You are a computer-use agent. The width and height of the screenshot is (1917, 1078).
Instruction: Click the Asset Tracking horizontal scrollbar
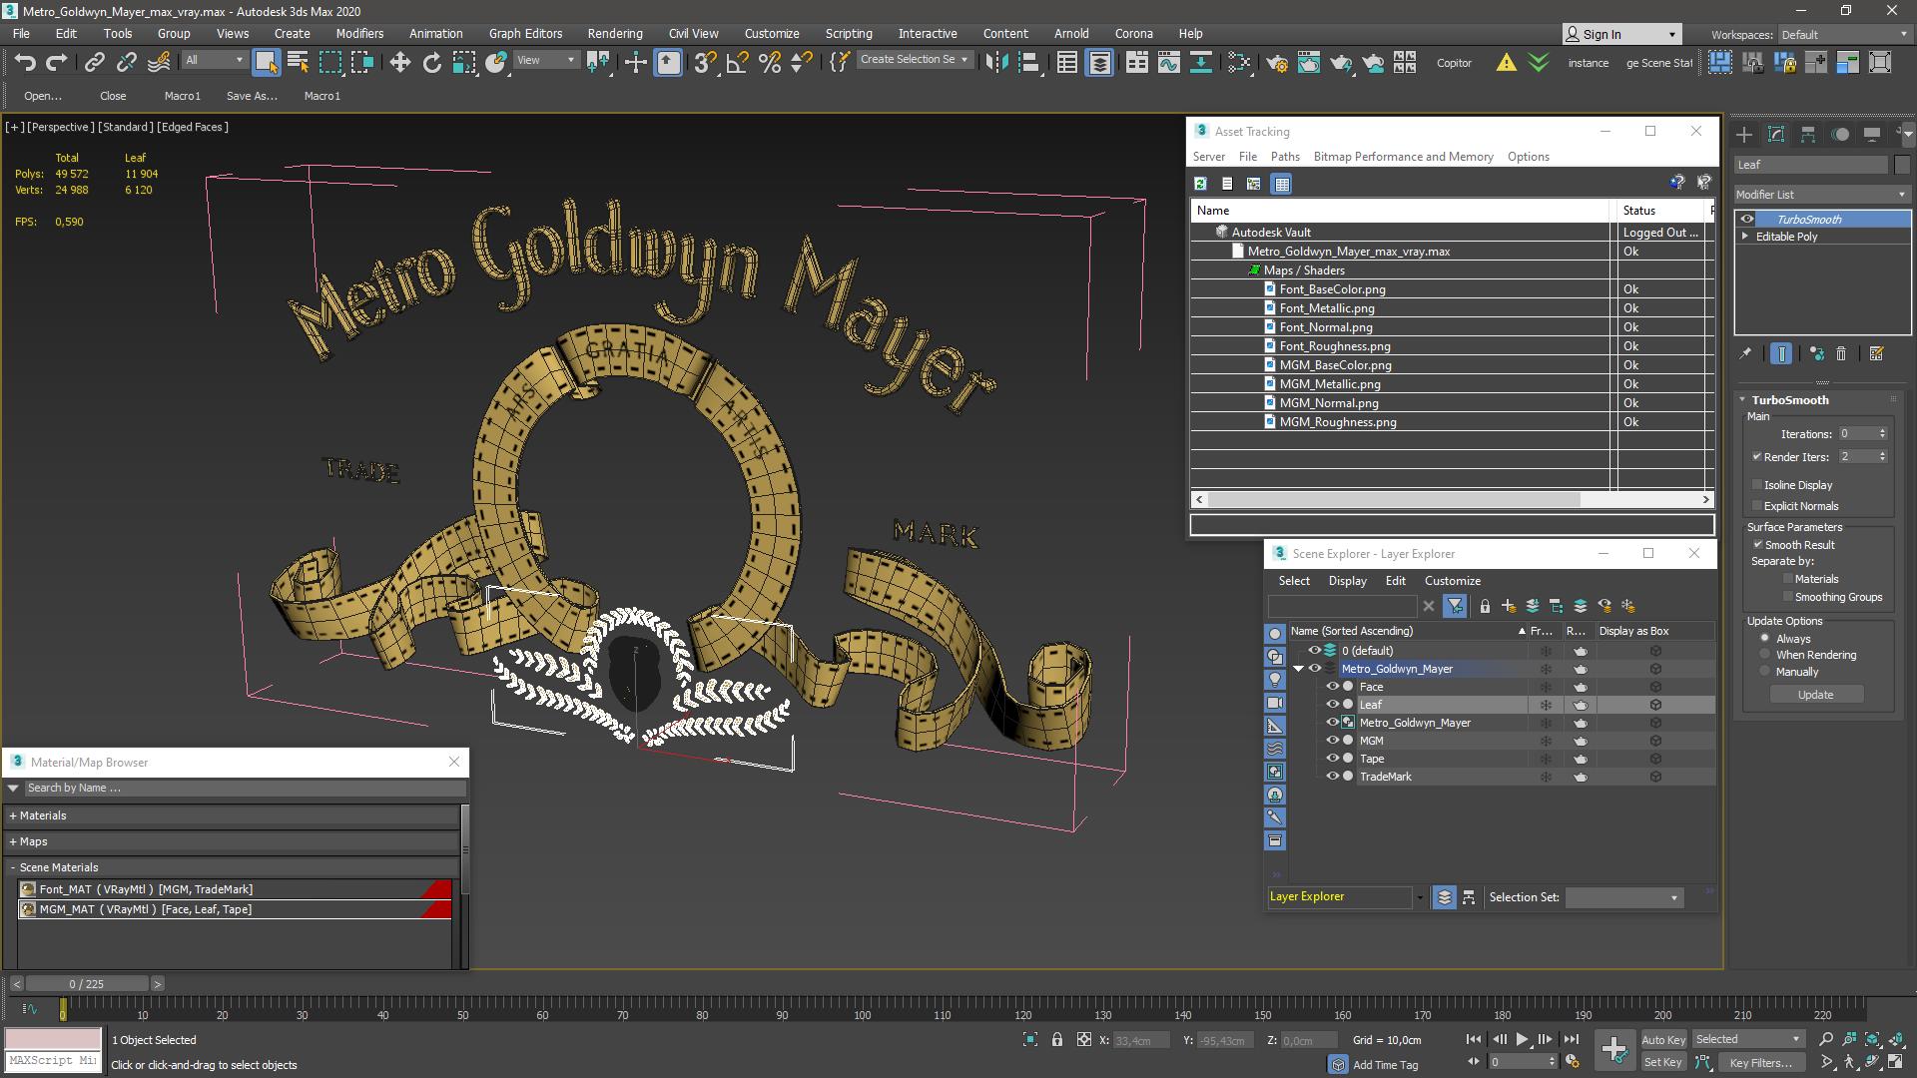[x=1394, y=499]
